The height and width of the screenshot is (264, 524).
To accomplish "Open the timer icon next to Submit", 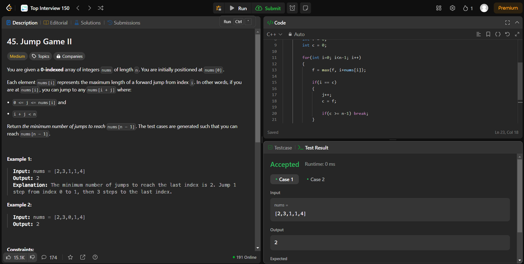I will tap(292, 8).
